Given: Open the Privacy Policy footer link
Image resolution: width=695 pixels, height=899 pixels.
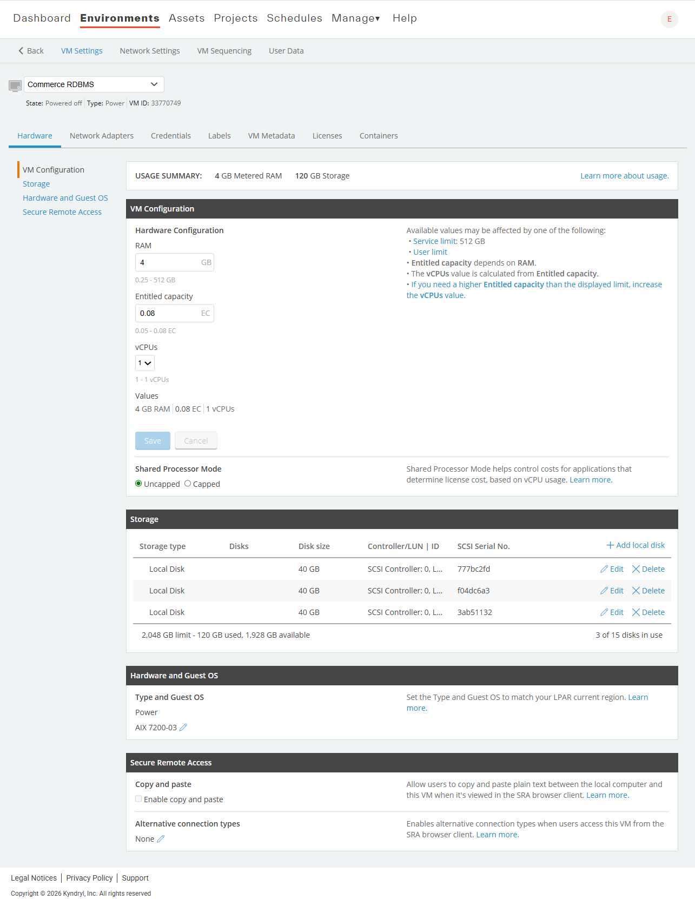Looking at the screenshot, I should click(x=89, y=878).
